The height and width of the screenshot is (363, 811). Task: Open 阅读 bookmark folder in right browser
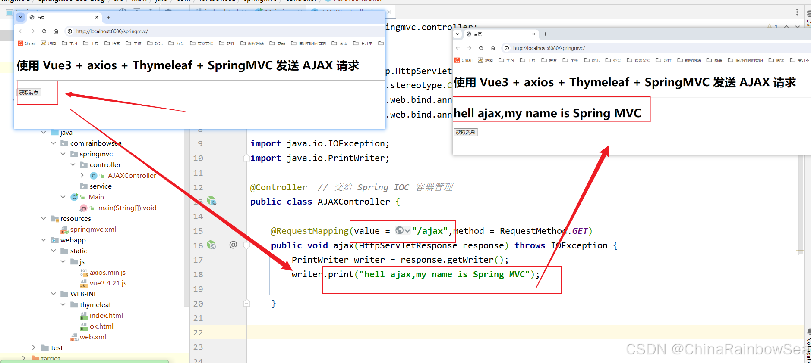click(776, 60)
